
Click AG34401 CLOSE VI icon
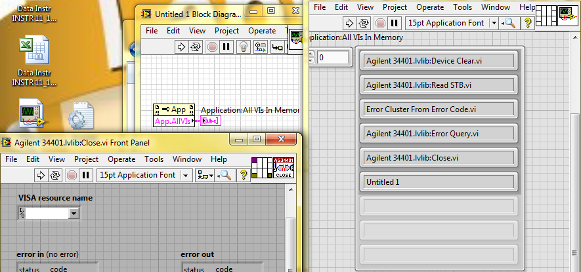point(284,168)
